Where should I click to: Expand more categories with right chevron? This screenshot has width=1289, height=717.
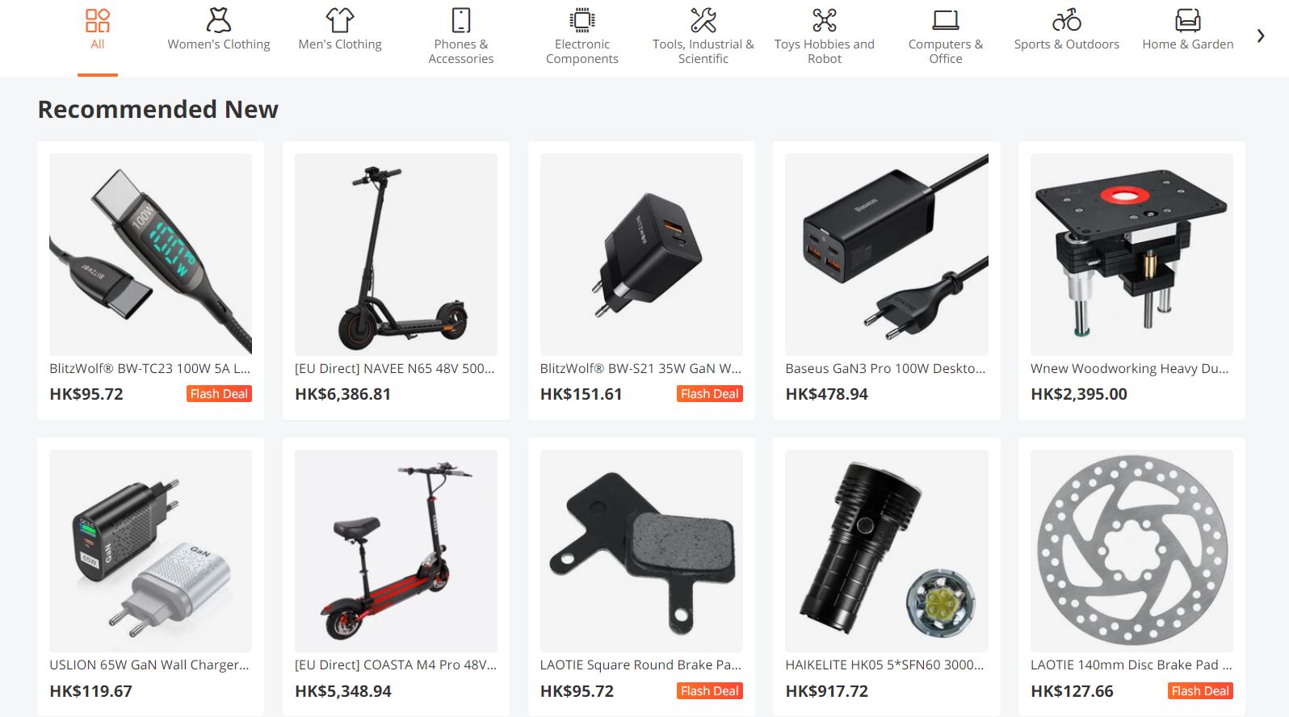1261,36
